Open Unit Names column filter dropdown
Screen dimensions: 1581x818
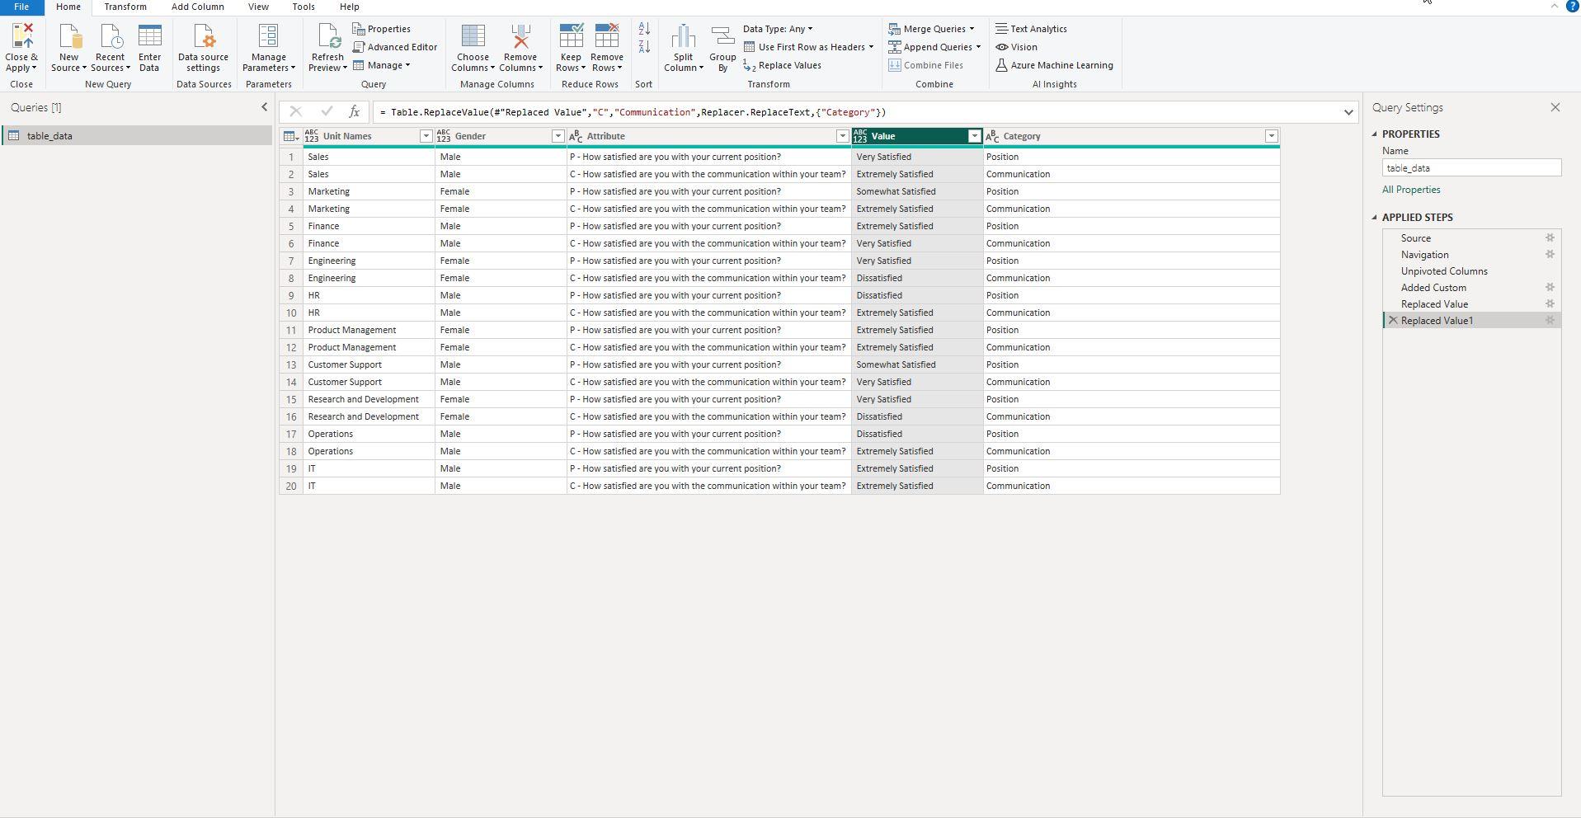[x=426, y=136]
